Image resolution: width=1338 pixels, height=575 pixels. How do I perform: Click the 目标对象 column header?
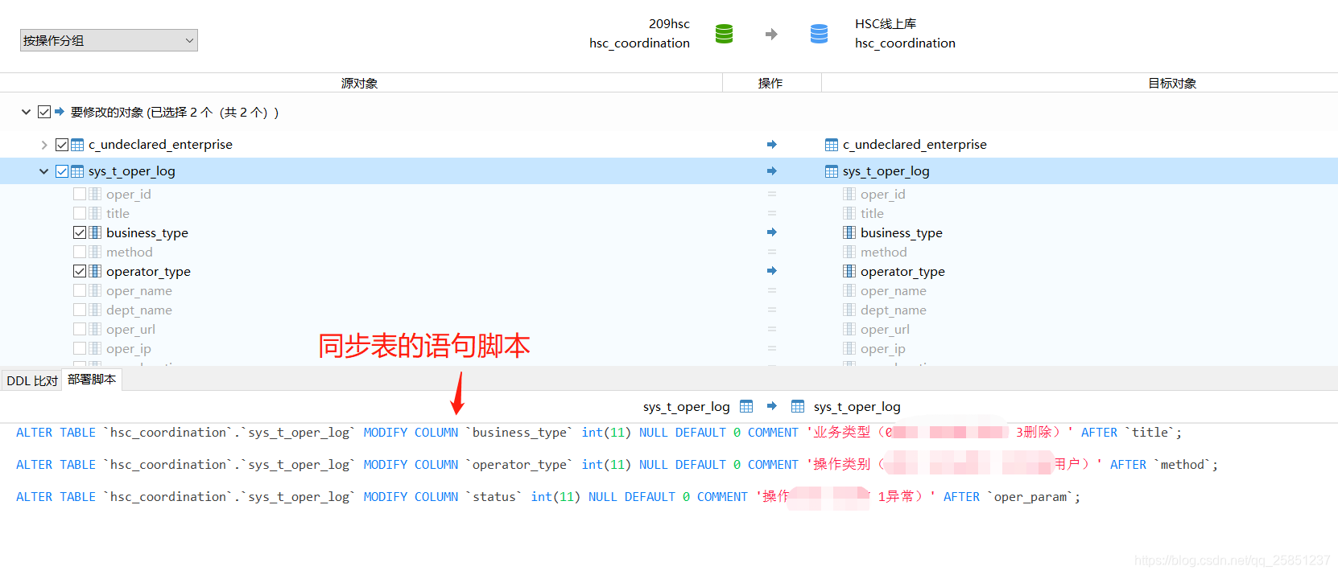[1172, 83]
